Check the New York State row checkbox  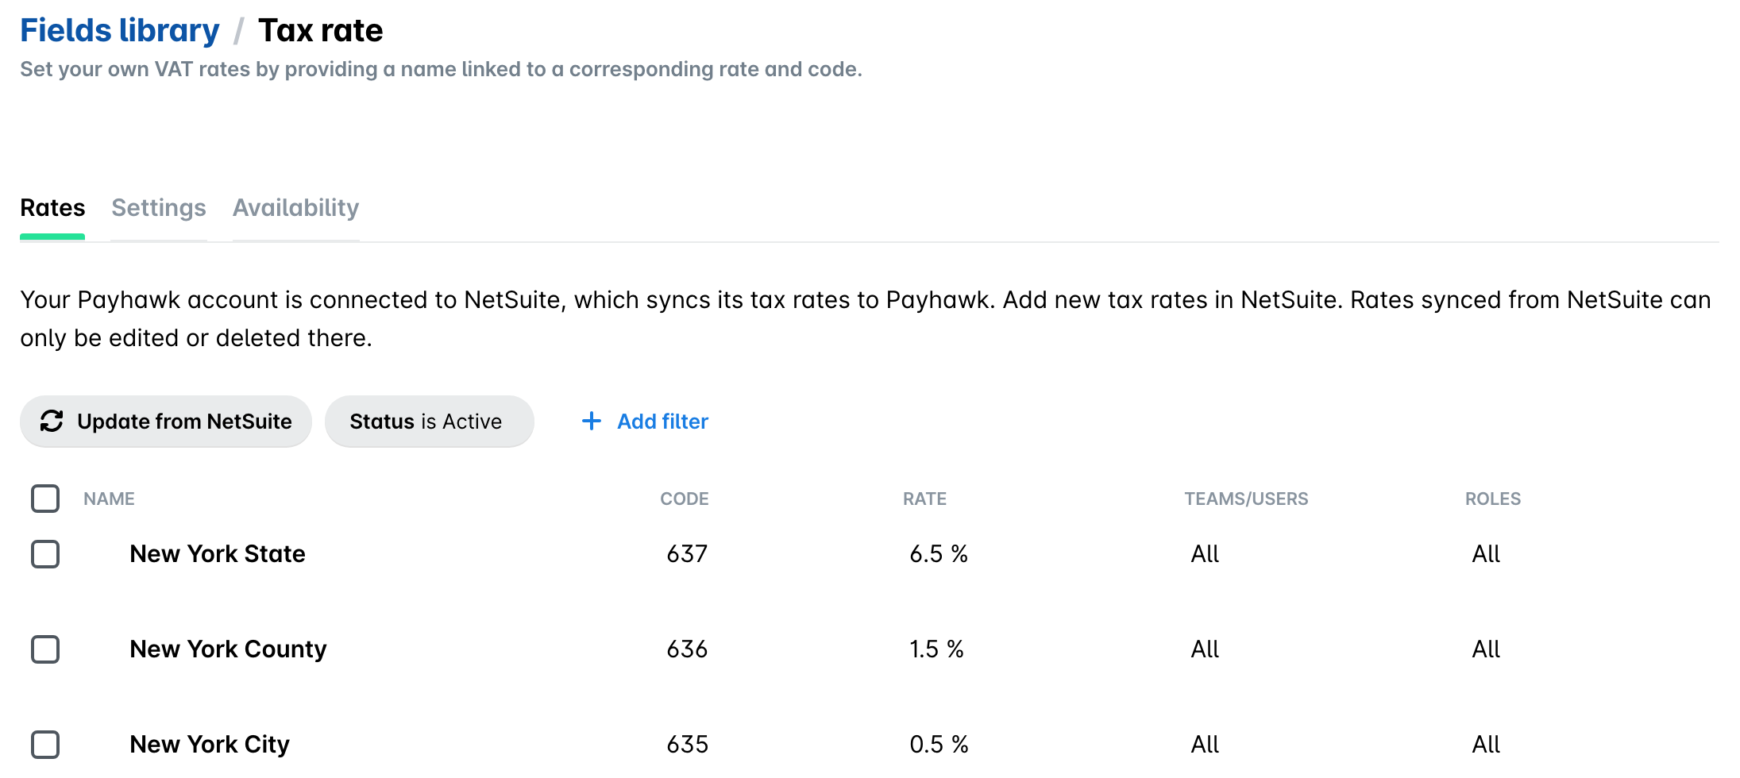click(45, 554)
